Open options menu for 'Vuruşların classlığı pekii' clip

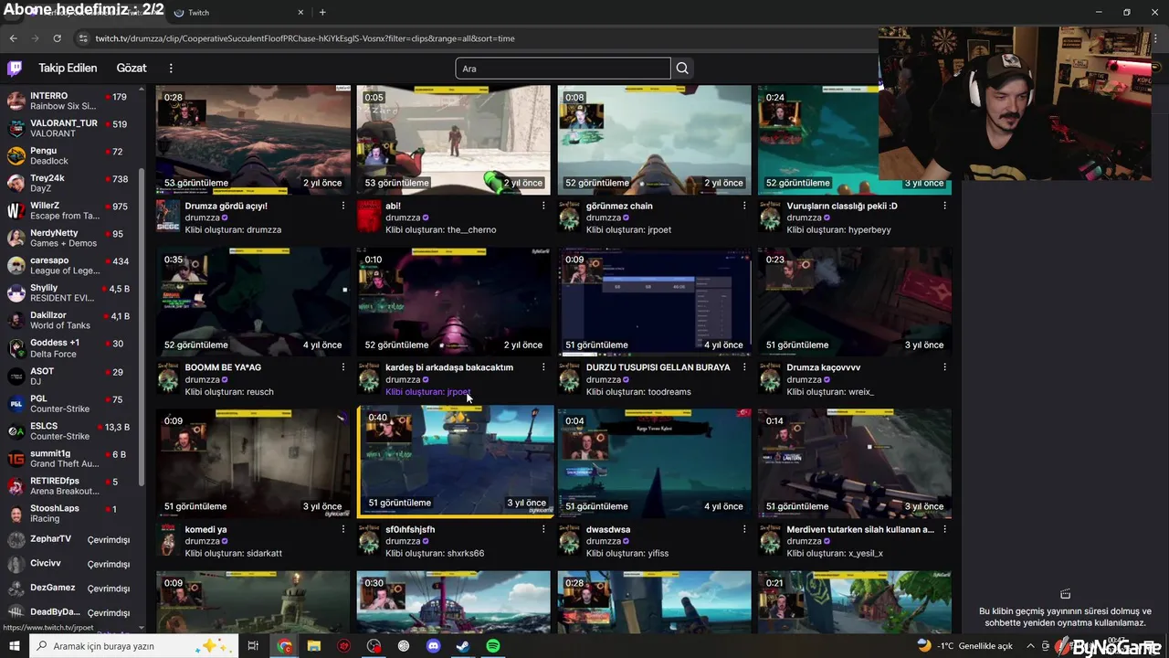(944, 206)
